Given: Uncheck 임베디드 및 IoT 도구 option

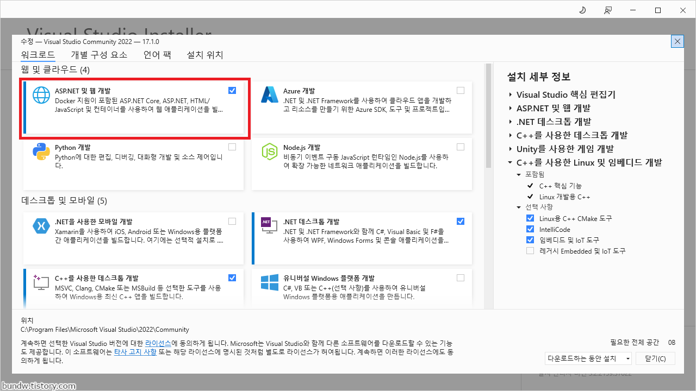Looking at the screenshot, I should 530,240.
